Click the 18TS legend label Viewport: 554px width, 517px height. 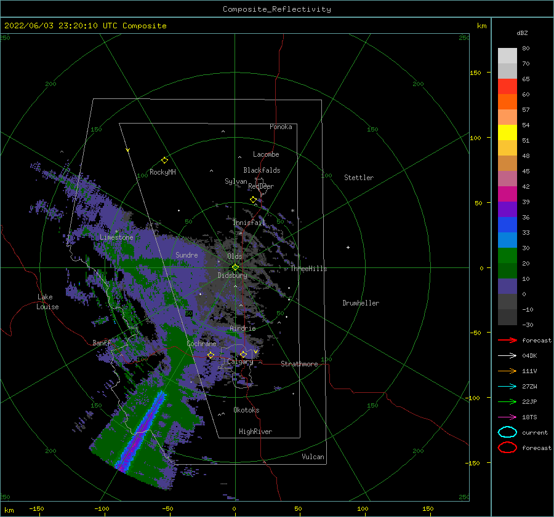529,417
